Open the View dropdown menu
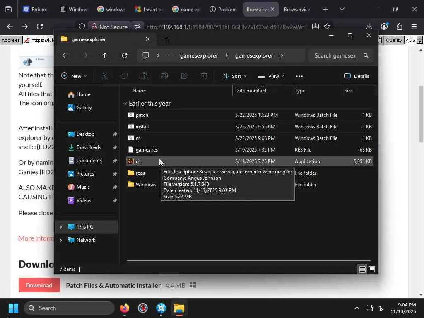 pyautogui.click(x=271, y=76)
